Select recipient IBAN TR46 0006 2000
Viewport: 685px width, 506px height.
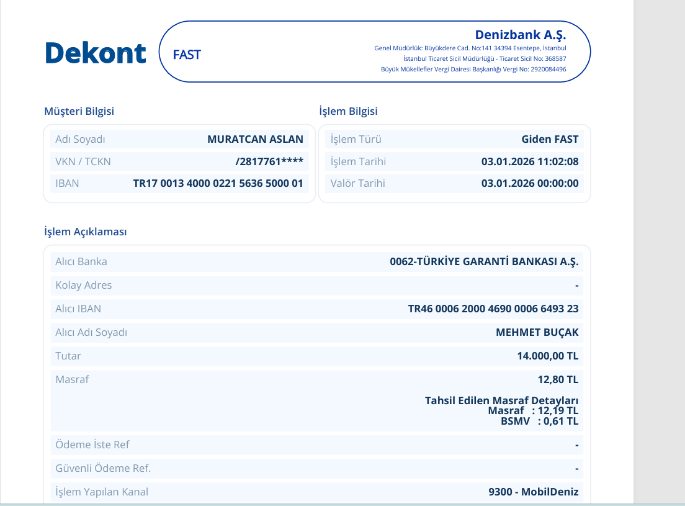tap(493, 309)
